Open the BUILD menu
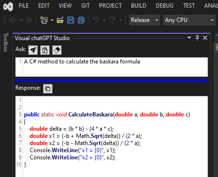218x177 pixels. pyautogui.click(x=139, y=6)
